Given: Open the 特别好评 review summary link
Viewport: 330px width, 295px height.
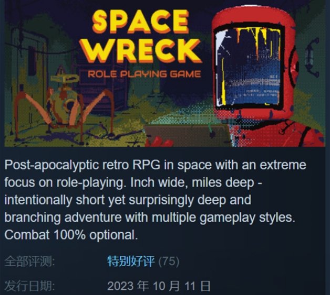Looking at the screenshot, I should tap(131, 261).
